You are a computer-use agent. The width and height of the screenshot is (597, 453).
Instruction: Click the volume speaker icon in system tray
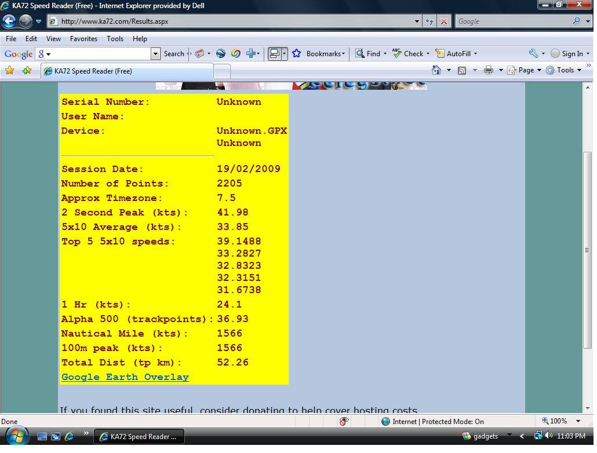click(548, 436)
